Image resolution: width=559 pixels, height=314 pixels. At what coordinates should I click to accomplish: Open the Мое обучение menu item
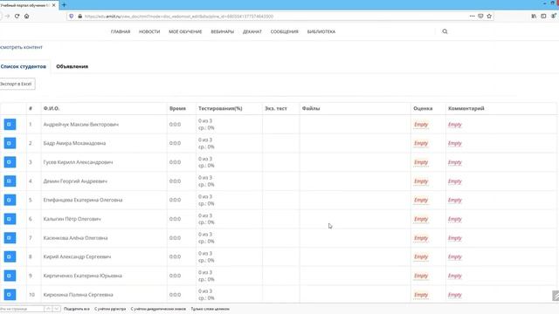pyautogui.click(x=185, y=31)
